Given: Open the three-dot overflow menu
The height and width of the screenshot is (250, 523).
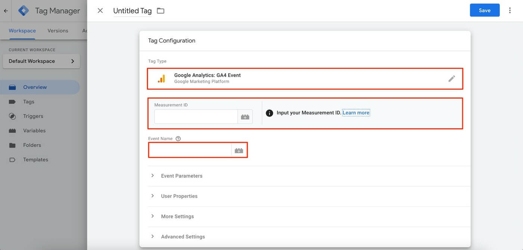Looking at the screenshot, I should coord(510,10).
